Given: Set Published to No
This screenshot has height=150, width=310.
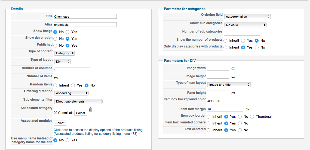Looking at the screenshot, I should (x=56, y=46).
